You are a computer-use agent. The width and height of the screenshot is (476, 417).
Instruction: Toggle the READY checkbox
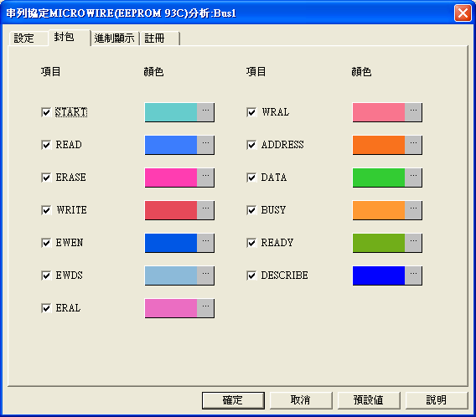click(251, 243)
